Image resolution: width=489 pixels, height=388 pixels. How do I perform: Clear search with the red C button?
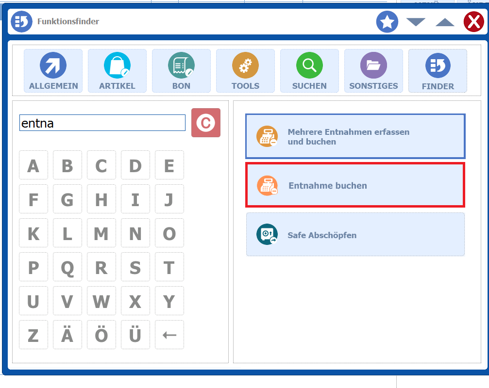tap(206, 123)
